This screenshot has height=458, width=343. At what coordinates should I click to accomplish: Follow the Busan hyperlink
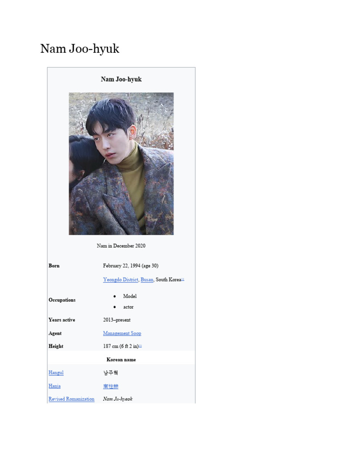(146, 280)
